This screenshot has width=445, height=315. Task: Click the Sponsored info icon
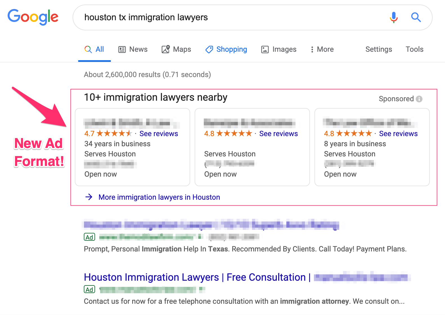(419, 99)
